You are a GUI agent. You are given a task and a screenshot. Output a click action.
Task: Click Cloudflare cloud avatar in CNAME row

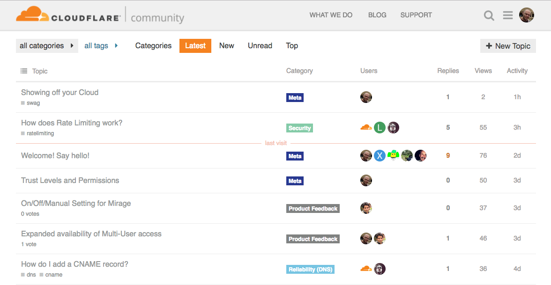[x=366, y=269]
